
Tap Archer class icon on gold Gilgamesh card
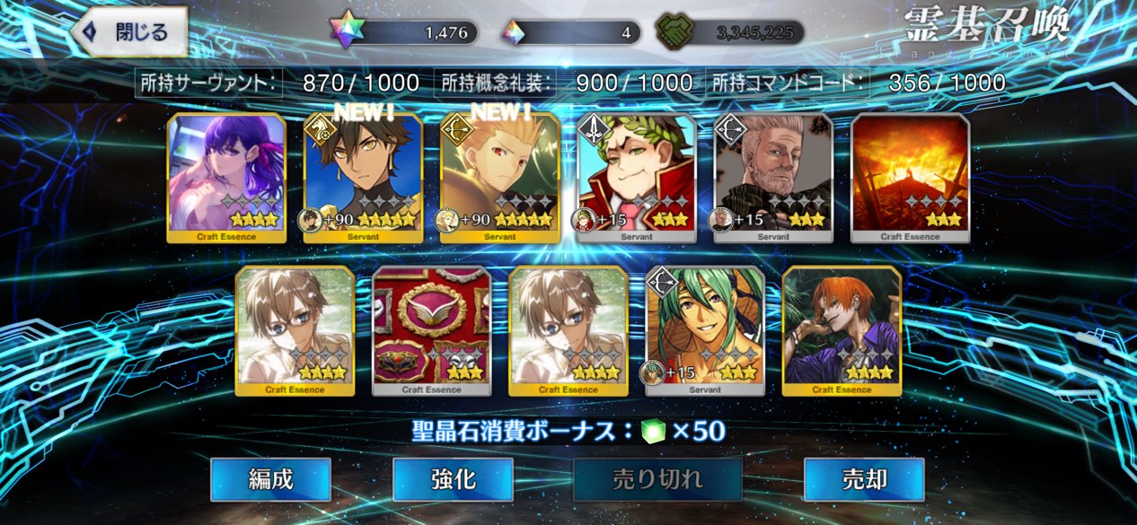(x=455, y=131)
